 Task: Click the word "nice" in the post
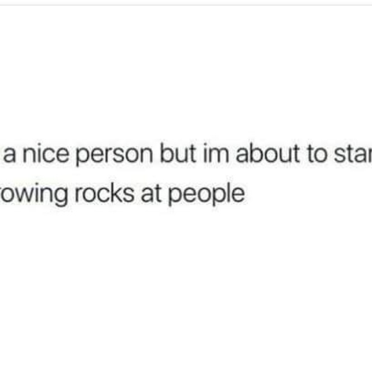tap(46, 153)
